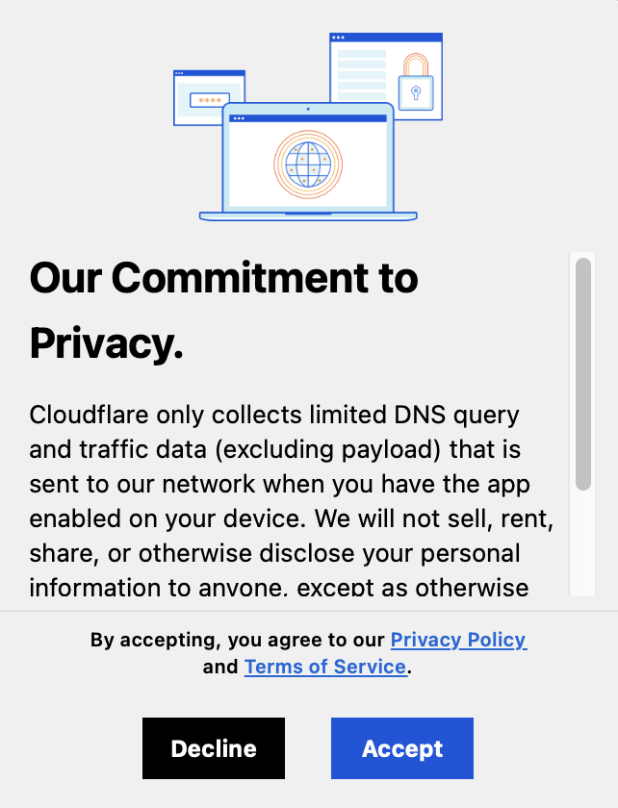Click the password field with four asterisks
This screenshot has height=808, width=618.
208,99
